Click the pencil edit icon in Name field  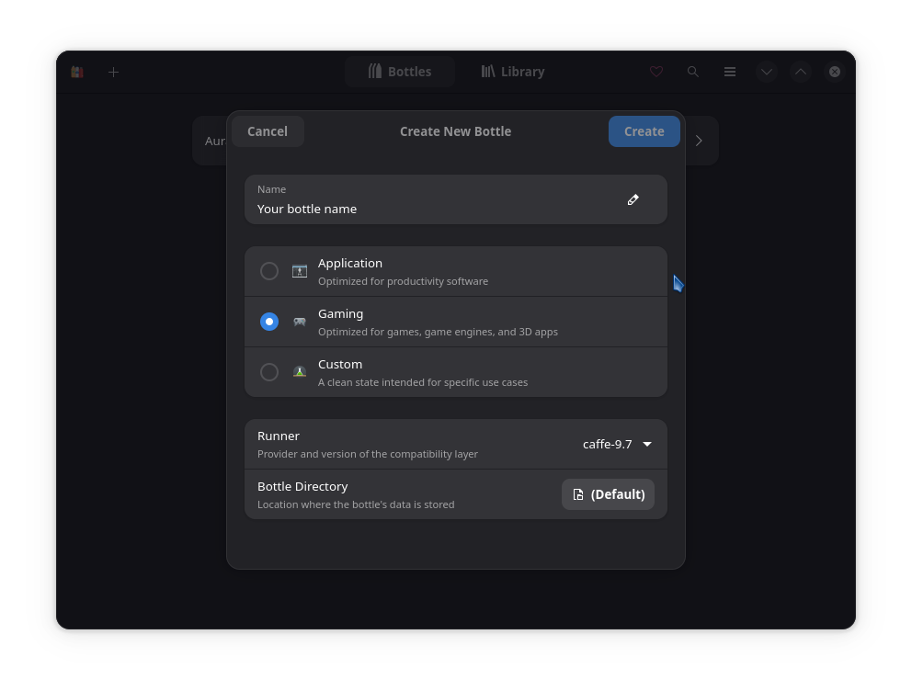tap(633, 200)
